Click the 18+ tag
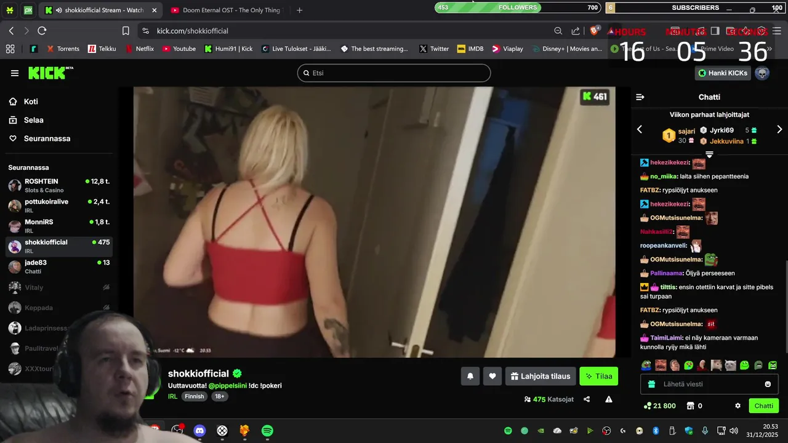 [220, 396]
